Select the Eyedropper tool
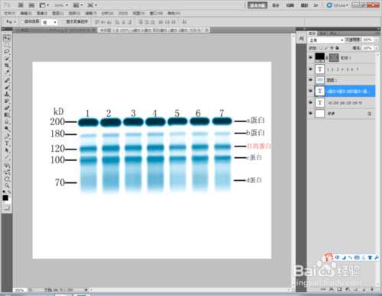 pos(7,72)
